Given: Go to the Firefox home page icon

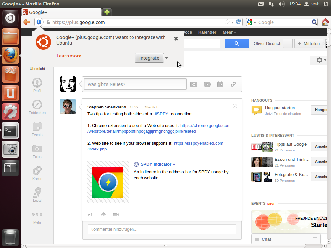Looking at the screenshot, I should tap(325, 22).
